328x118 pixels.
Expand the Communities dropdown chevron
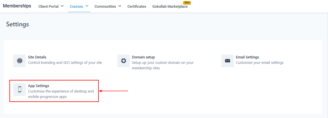pos(120,6)
